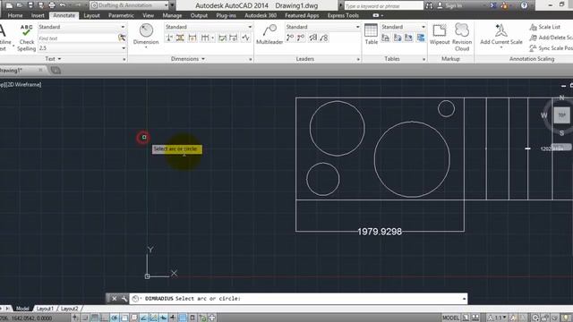Open command line customize wrench
This screenshot has width=573, height=322.
point(124,299)
